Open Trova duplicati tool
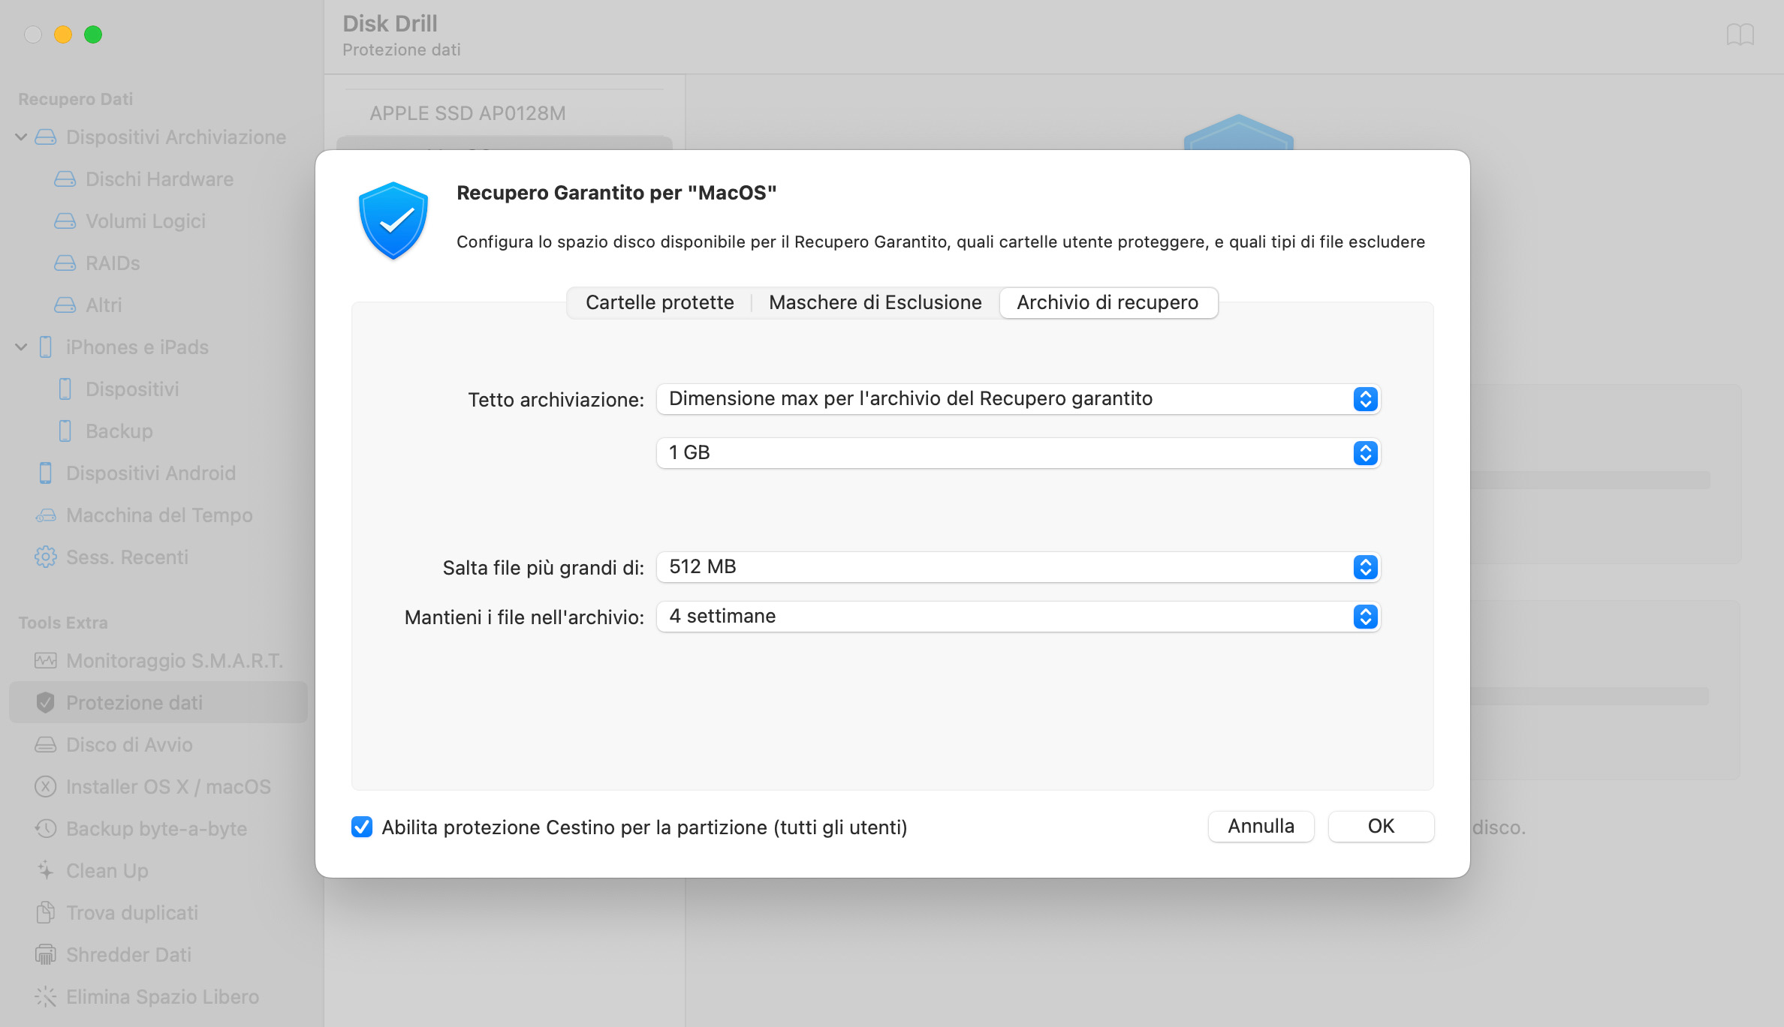The height and width of the screenshot is (1027, 1784). tap(159, 913)
